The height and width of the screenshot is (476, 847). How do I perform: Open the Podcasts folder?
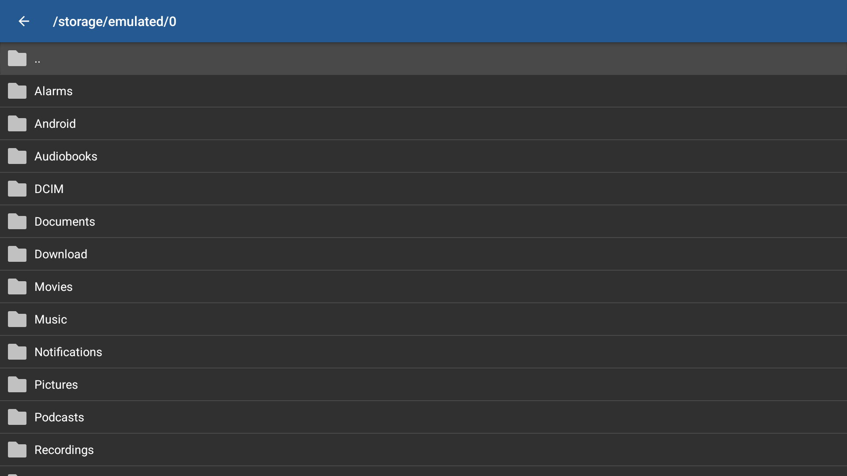[x=59, y=417]
